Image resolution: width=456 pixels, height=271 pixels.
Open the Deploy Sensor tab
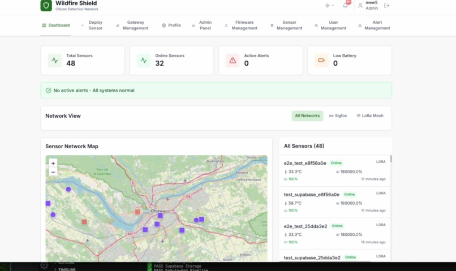pyautogui.click(x=92, y=25)
